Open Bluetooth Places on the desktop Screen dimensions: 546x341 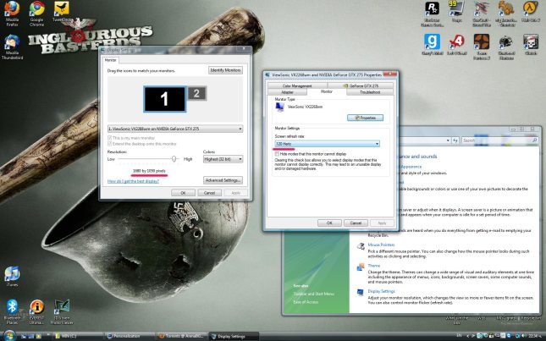12,306
